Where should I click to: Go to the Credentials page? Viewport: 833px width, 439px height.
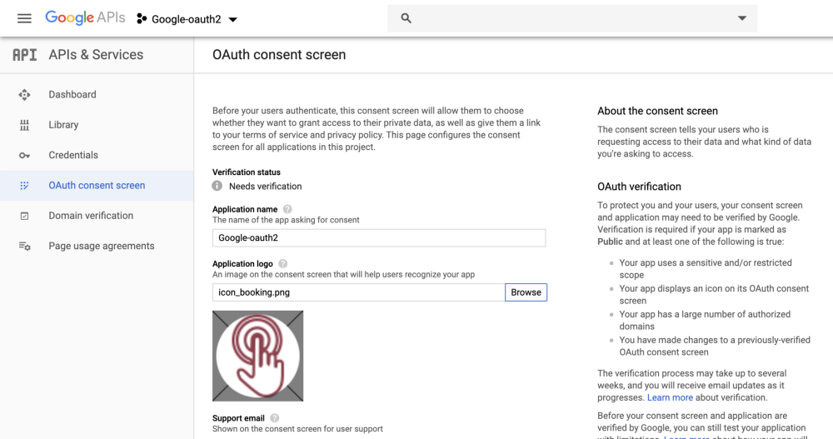[x=73, y=155]
